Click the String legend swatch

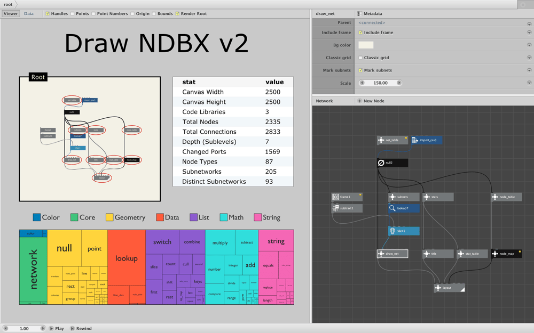pyautogui.click(x=258, y=217)
